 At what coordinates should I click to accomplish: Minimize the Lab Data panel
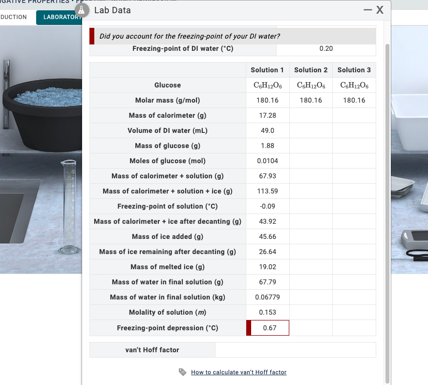pos(368,10)
